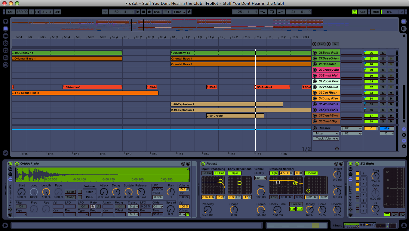The height and width of the screenshot is (231, 409).
Task: Select the sampler Pitch tab
Action: [89, 197]
